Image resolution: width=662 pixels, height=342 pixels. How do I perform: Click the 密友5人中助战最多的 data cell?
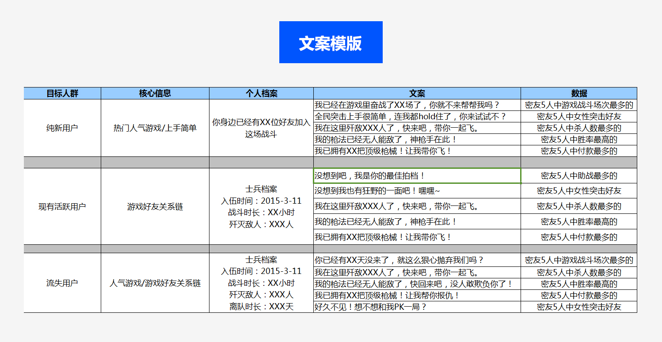pos(578,176)
